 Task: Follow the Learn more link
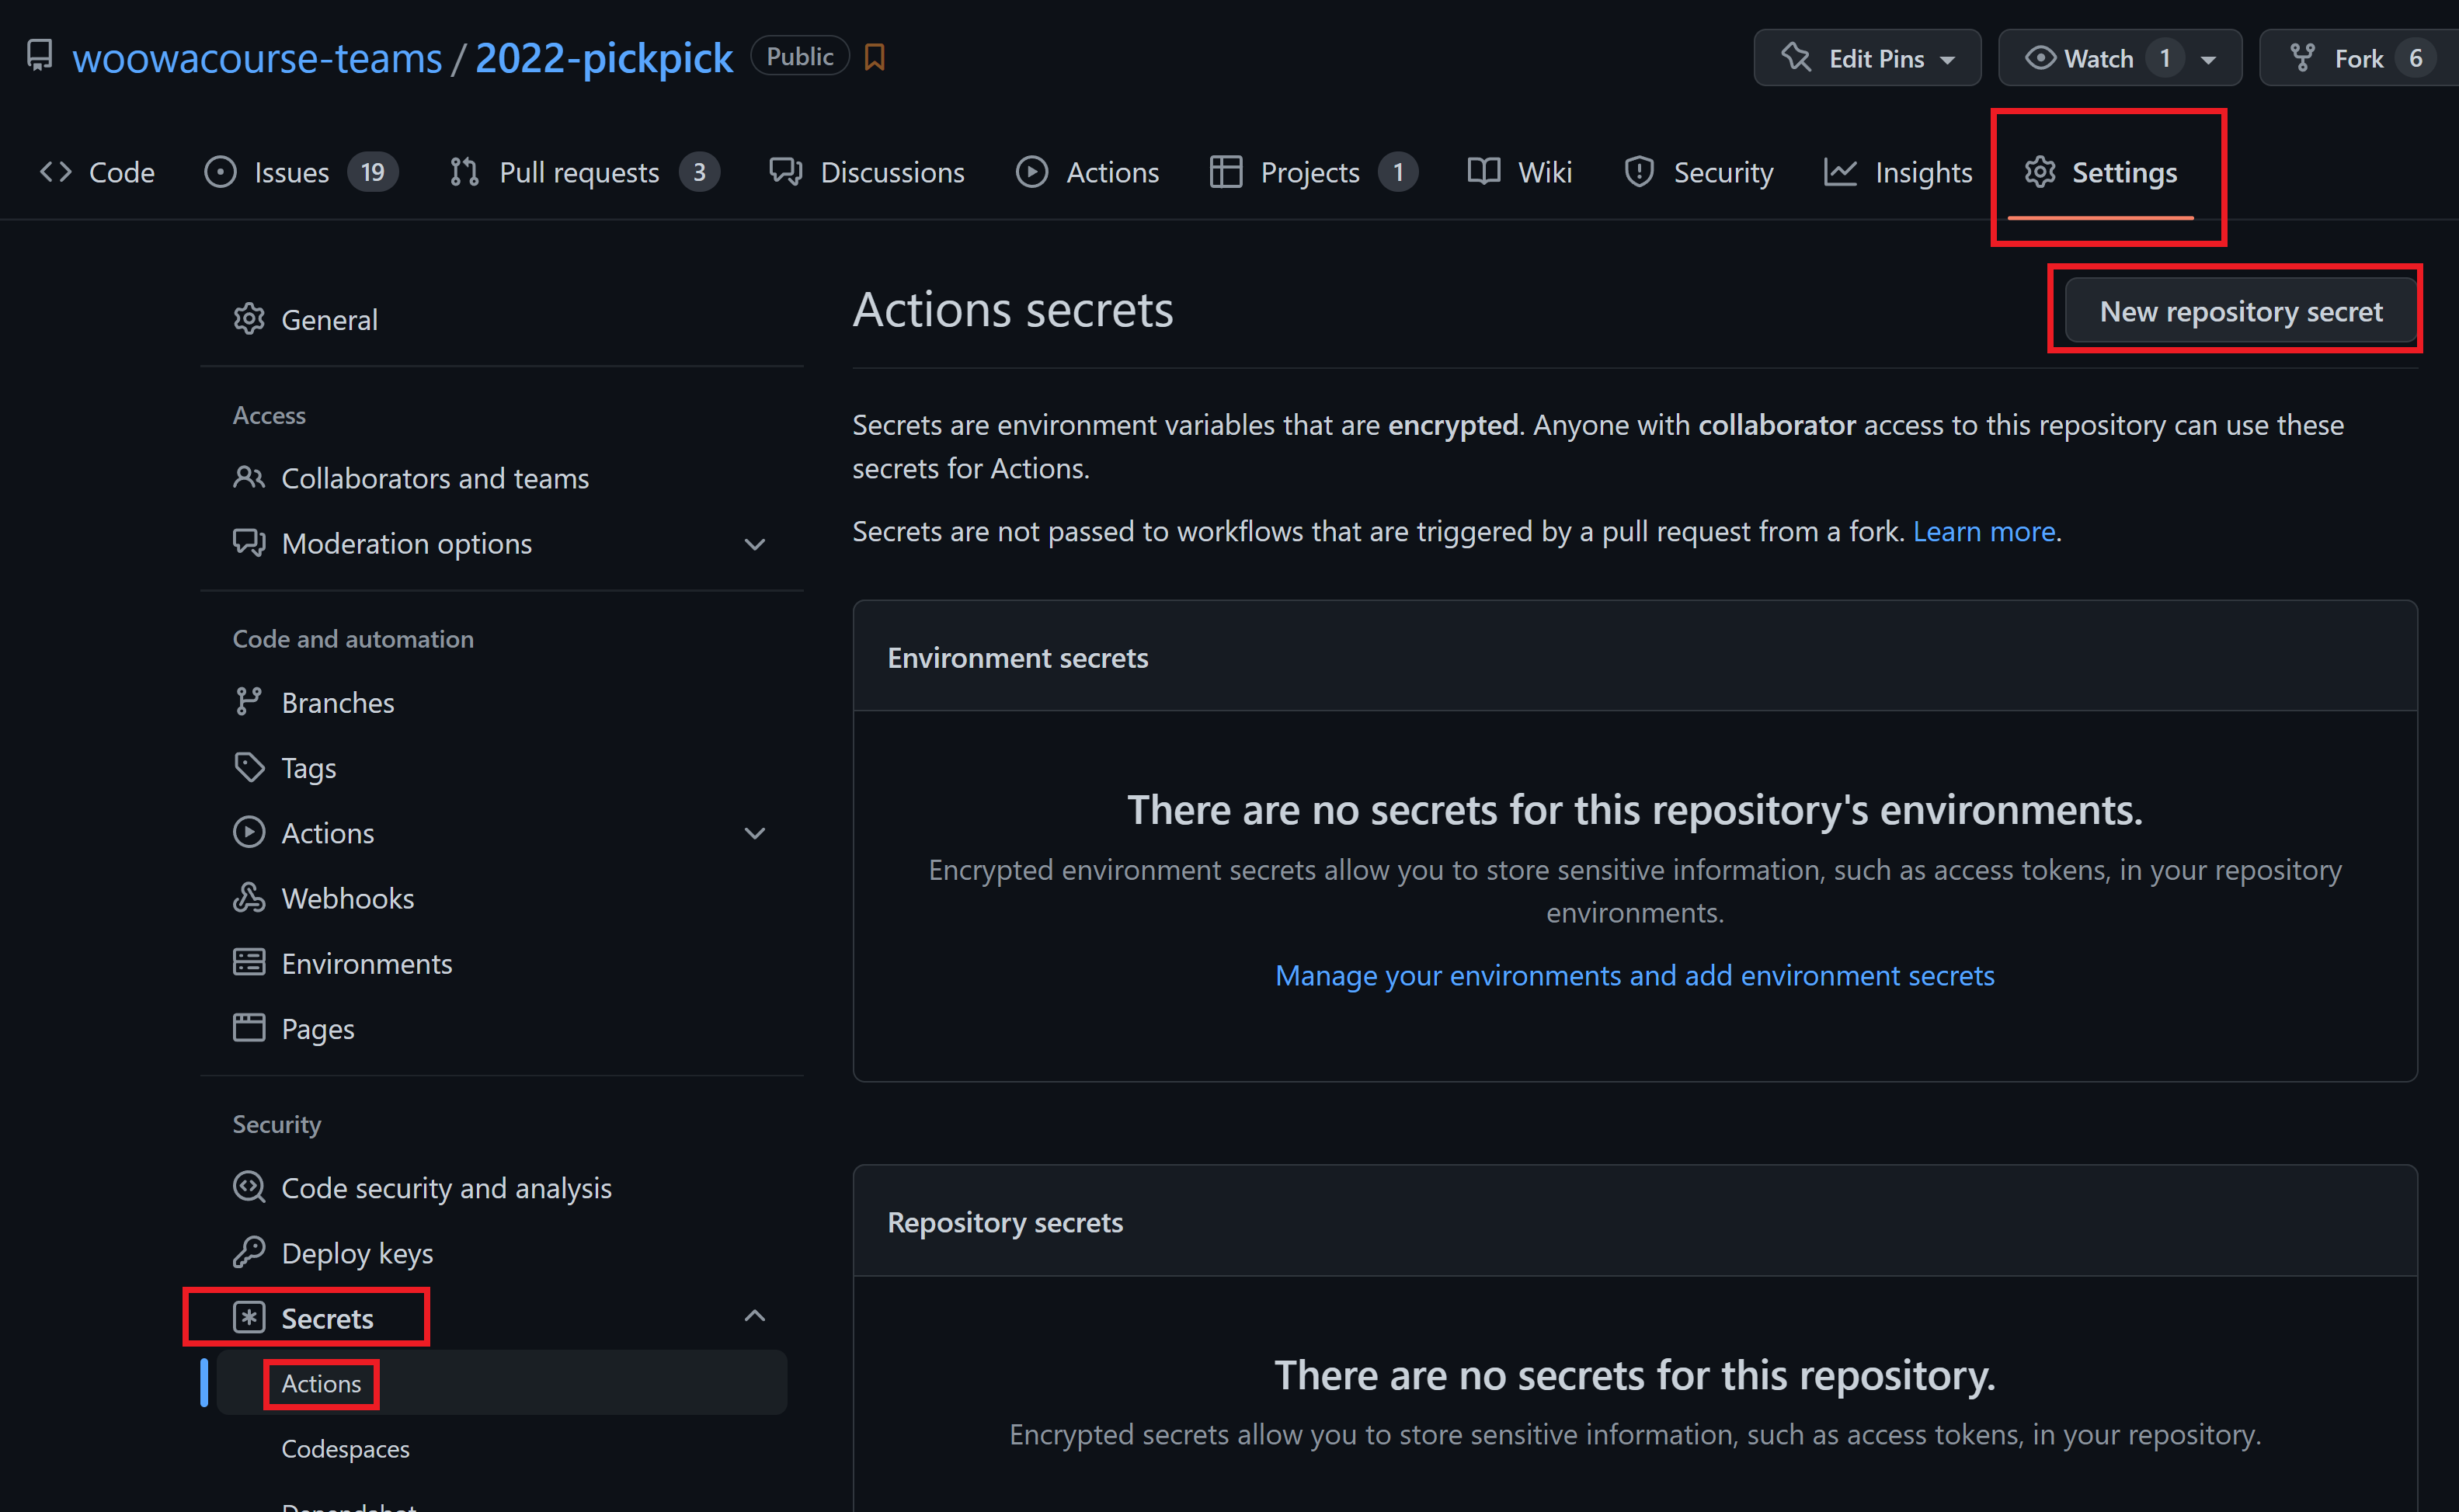[x=1984, y=531]
